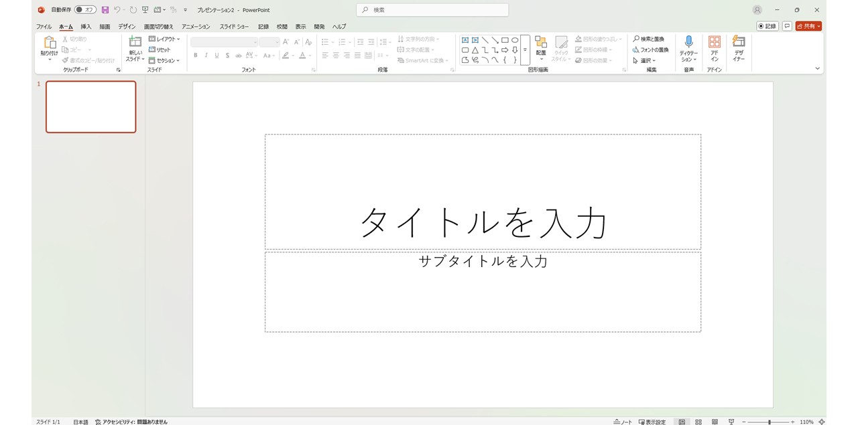This screenshot has width=858, height=425.
Task: Open the Transitions (画面切り替え) tab
Action: pos(158,27)
